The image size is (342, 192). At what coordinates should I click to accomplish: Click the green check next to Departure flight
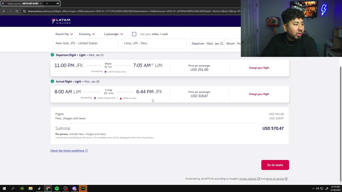(x=52, y=55)
